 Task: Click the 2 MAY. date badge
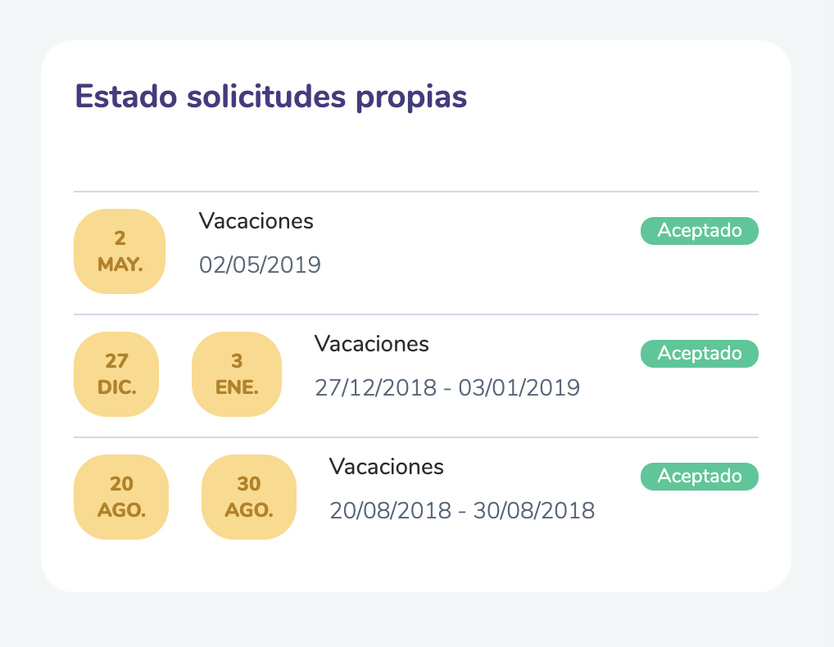(x=120, y=251)
